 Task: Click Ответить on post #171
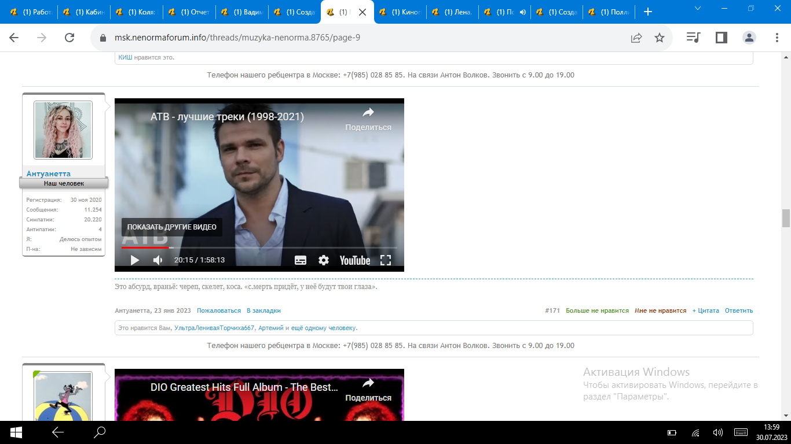click(739, 310)
